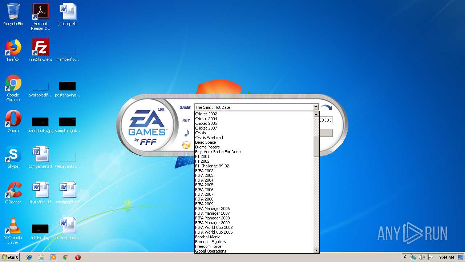Select Global Operations entry

211,251
